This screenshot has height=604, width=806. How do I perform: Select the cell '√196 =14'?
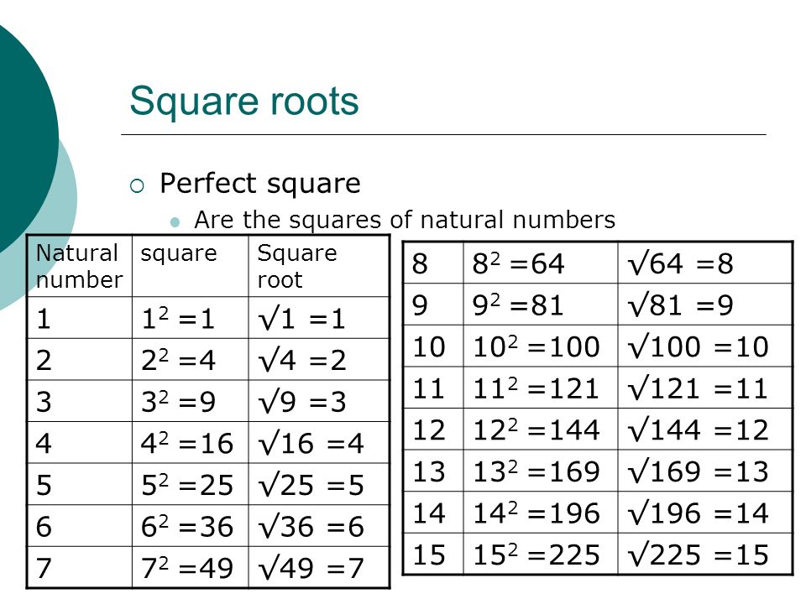[x=704, y=513]
